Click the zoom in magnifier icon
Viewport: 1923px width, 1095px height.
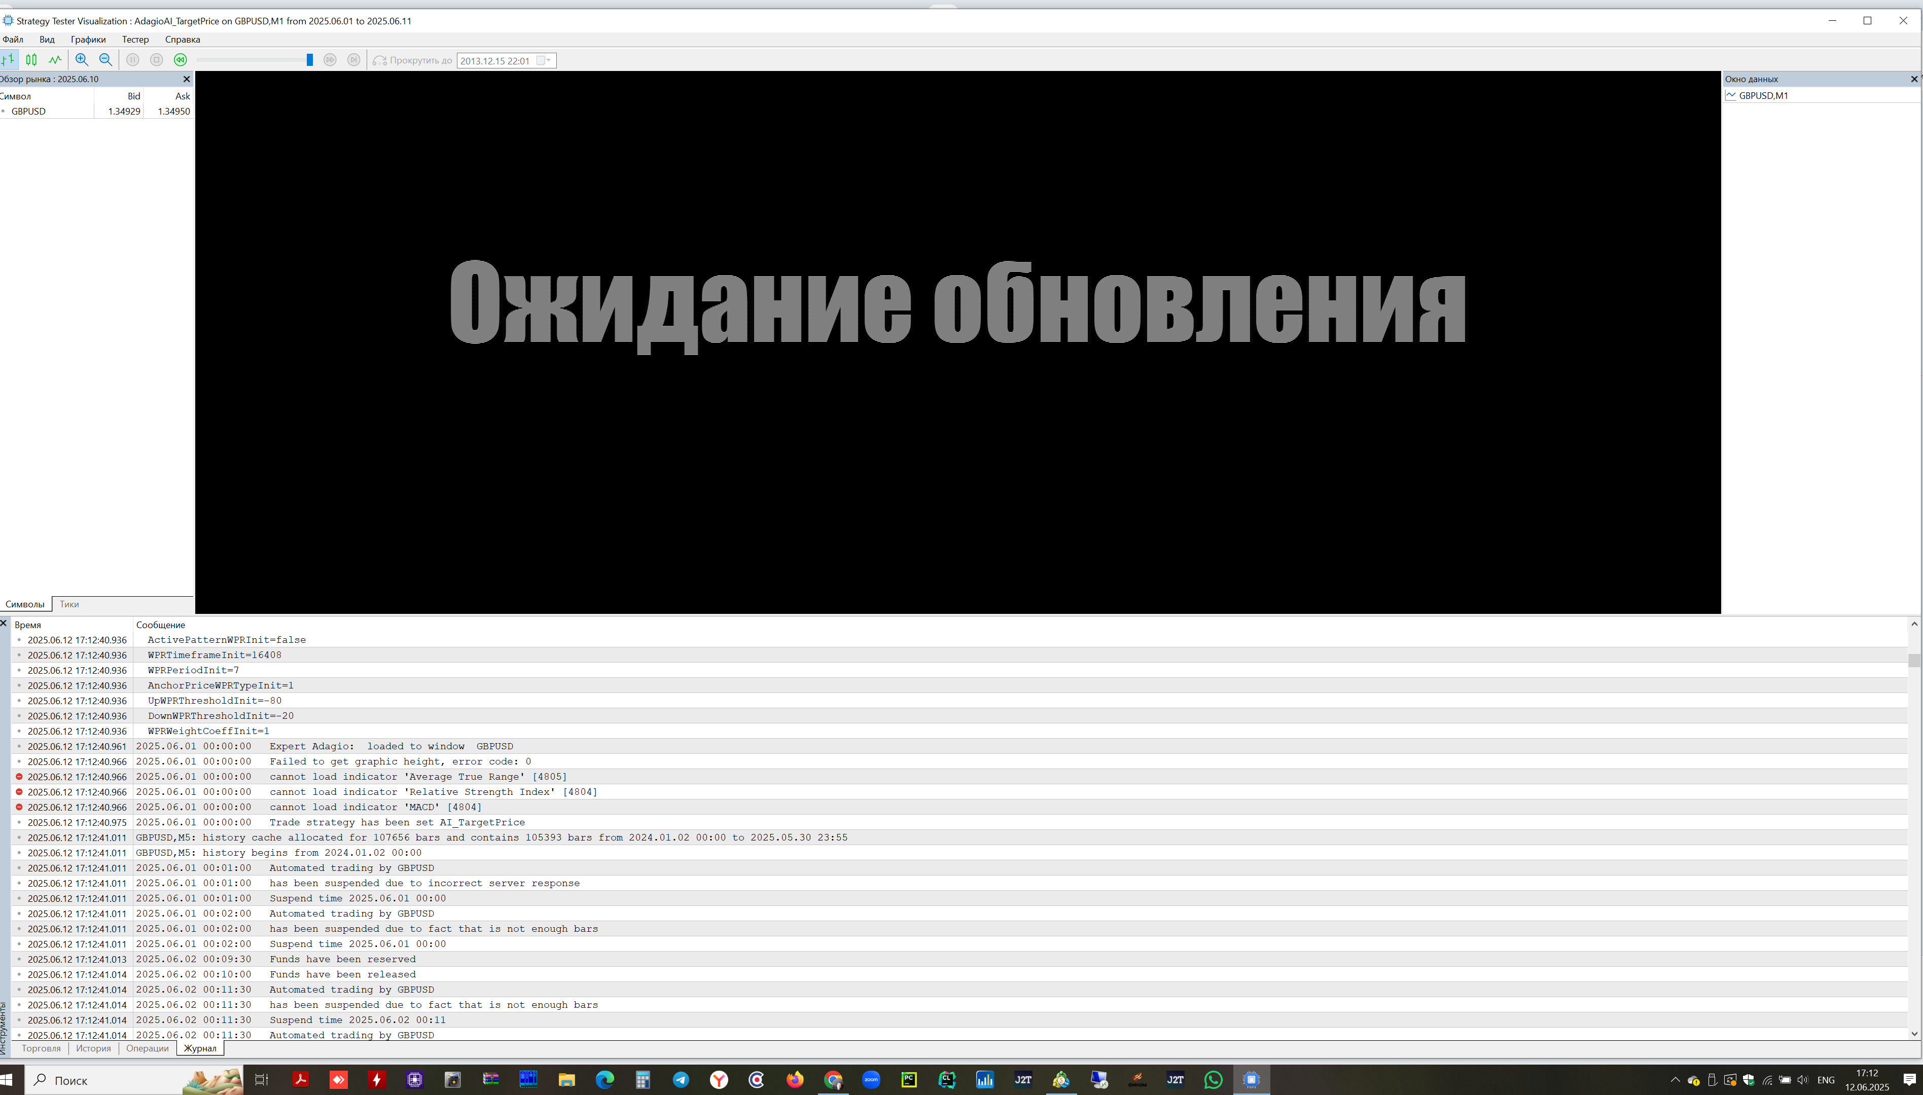coord(82,60)
